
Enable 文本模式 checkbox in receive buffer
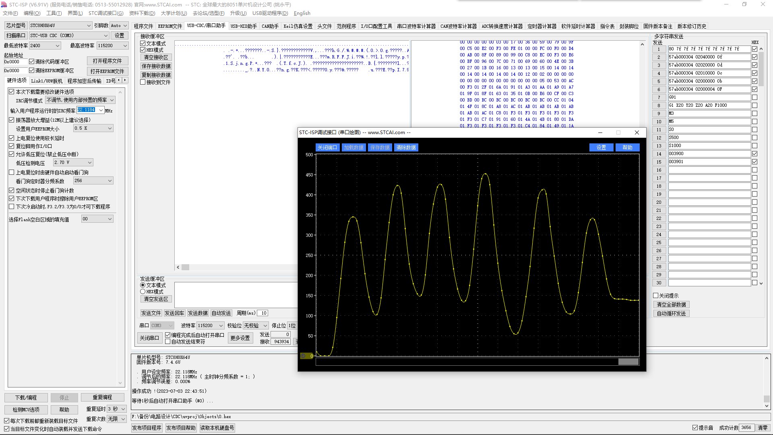(x=143, y=43)
